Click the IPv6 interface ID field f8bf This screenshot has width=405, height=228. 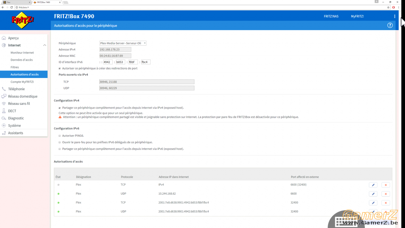[x=133, y=62]
